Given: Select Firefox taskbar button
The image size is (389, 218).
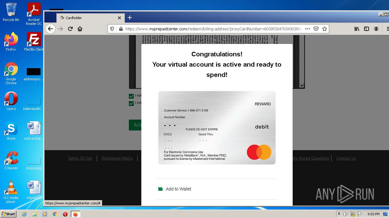Looking at the screenshot, I should click(x=75, y=214).
